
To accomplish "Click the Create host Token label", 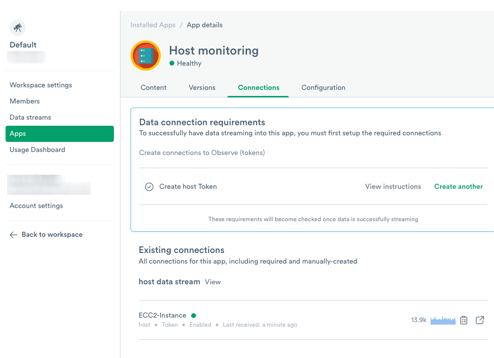I will click(188, 187).
